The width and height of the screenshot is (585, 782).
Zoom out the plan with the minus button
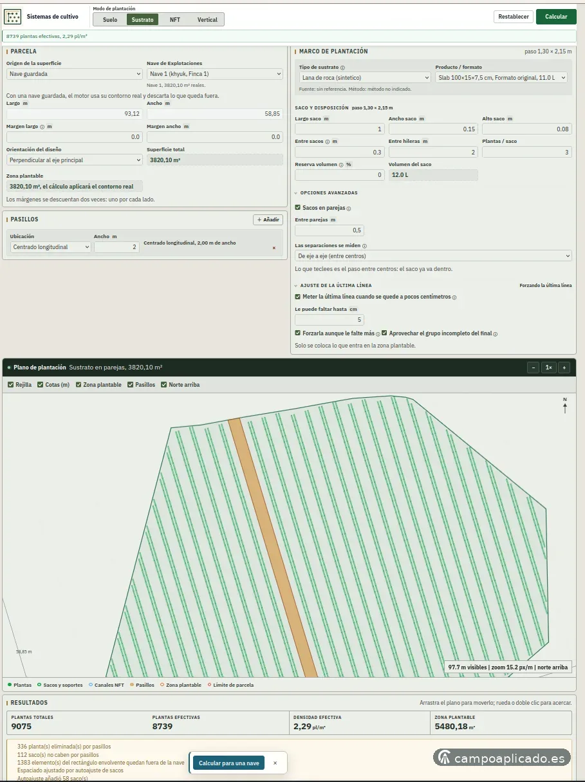(x=533, y=368)
